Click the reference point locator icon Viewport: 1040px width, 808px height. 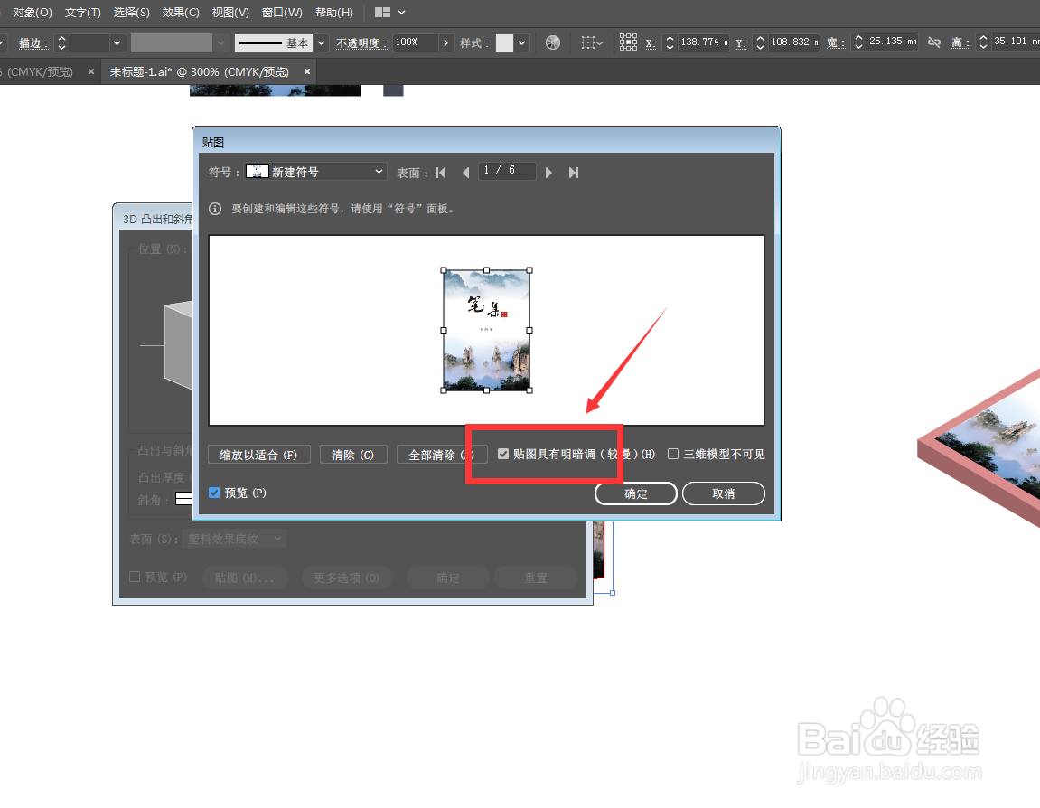pyautogui.click(x=628, y=42)
